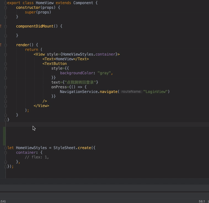
Task: Fold the style={{ attribute block
Action: coord(6,68)
